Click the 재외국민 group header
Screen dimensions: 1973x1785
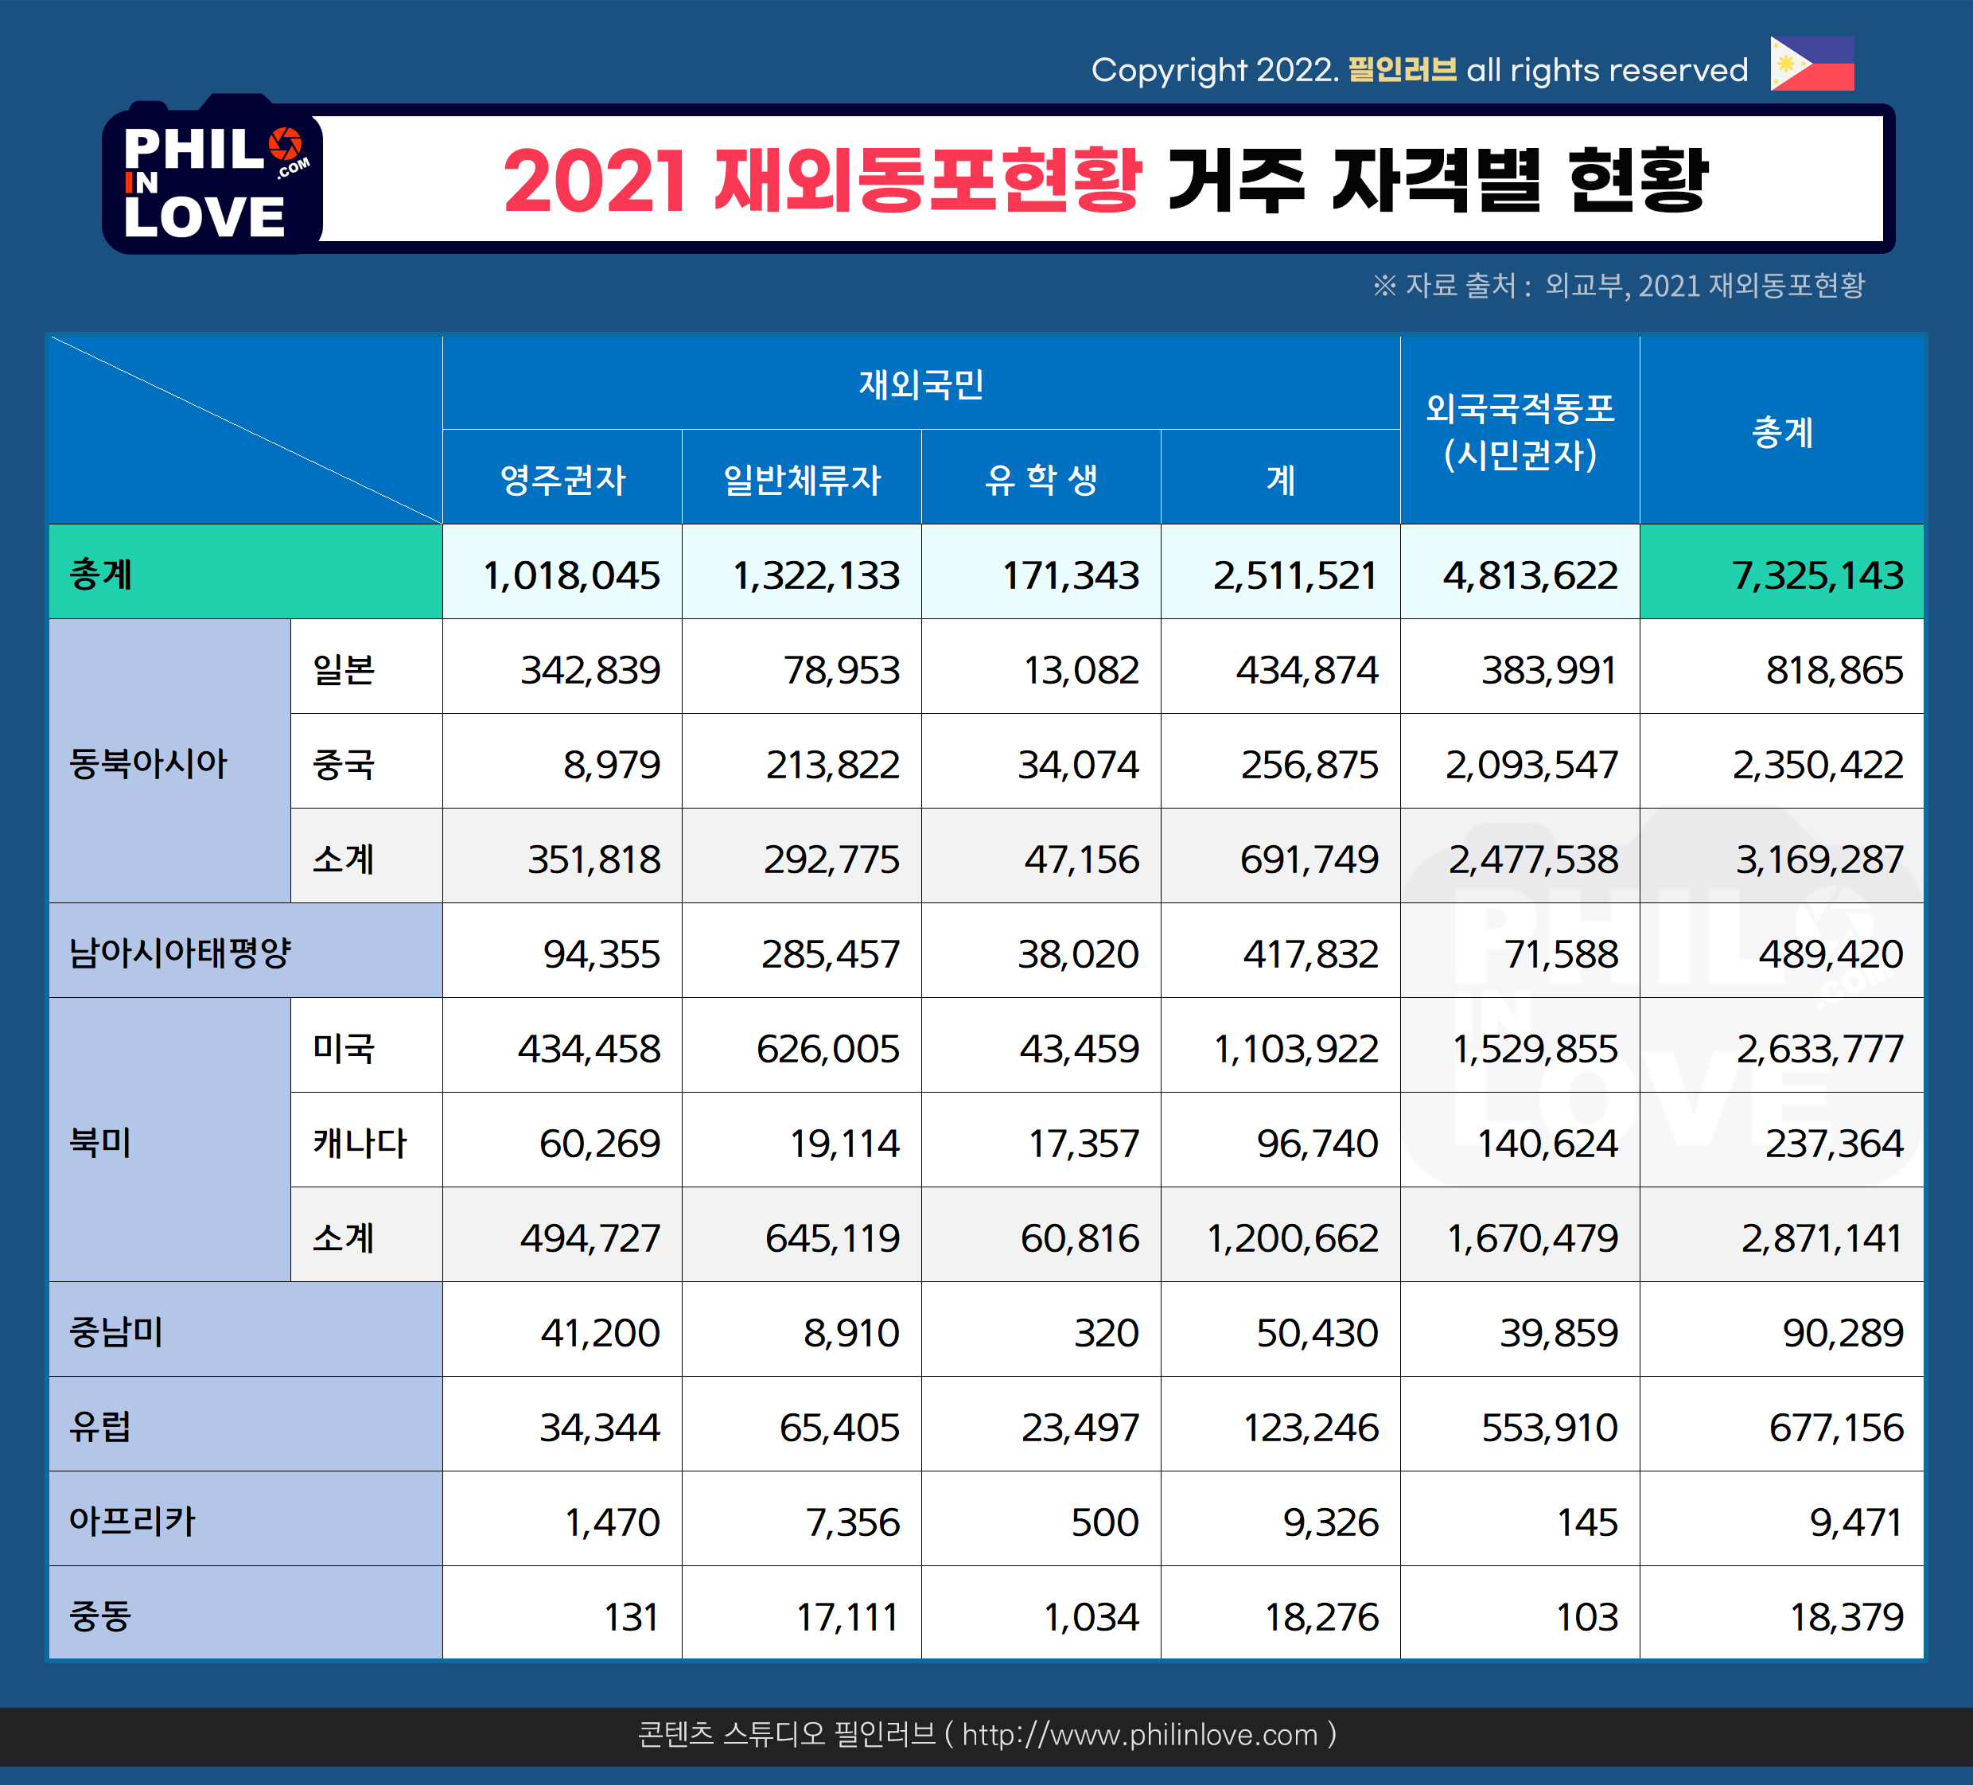(x=921, y=384)
